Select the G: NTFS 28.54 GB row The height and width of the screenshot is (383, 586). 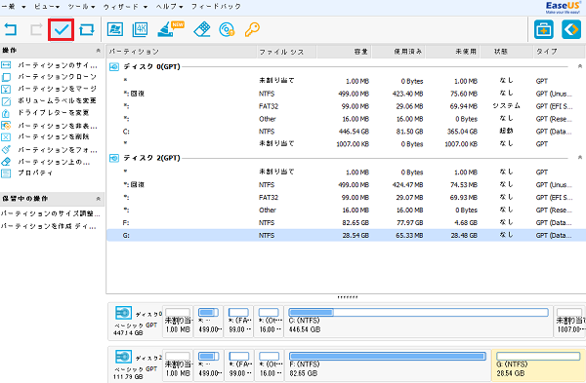coord(346,235)
